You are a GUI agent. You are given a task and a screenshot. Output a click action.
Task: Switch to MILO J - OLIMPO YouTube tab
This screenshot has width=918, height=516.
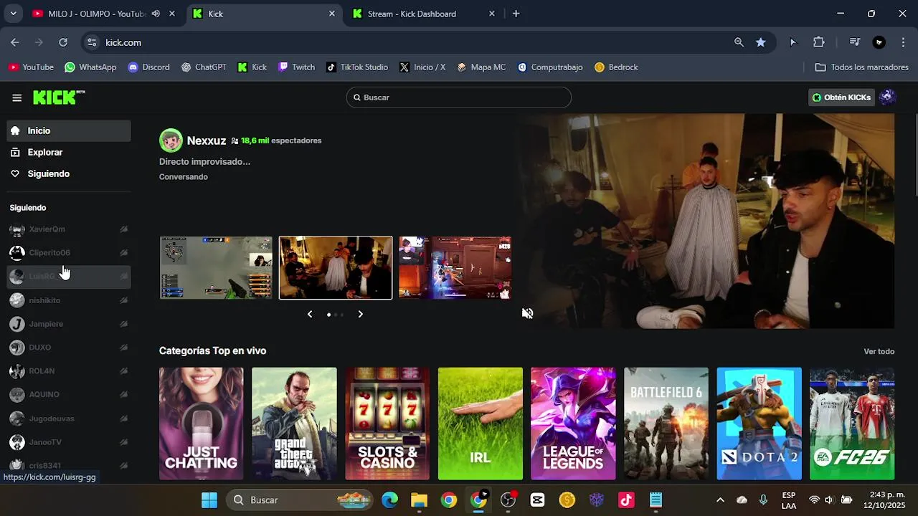[x=96, y=14]
